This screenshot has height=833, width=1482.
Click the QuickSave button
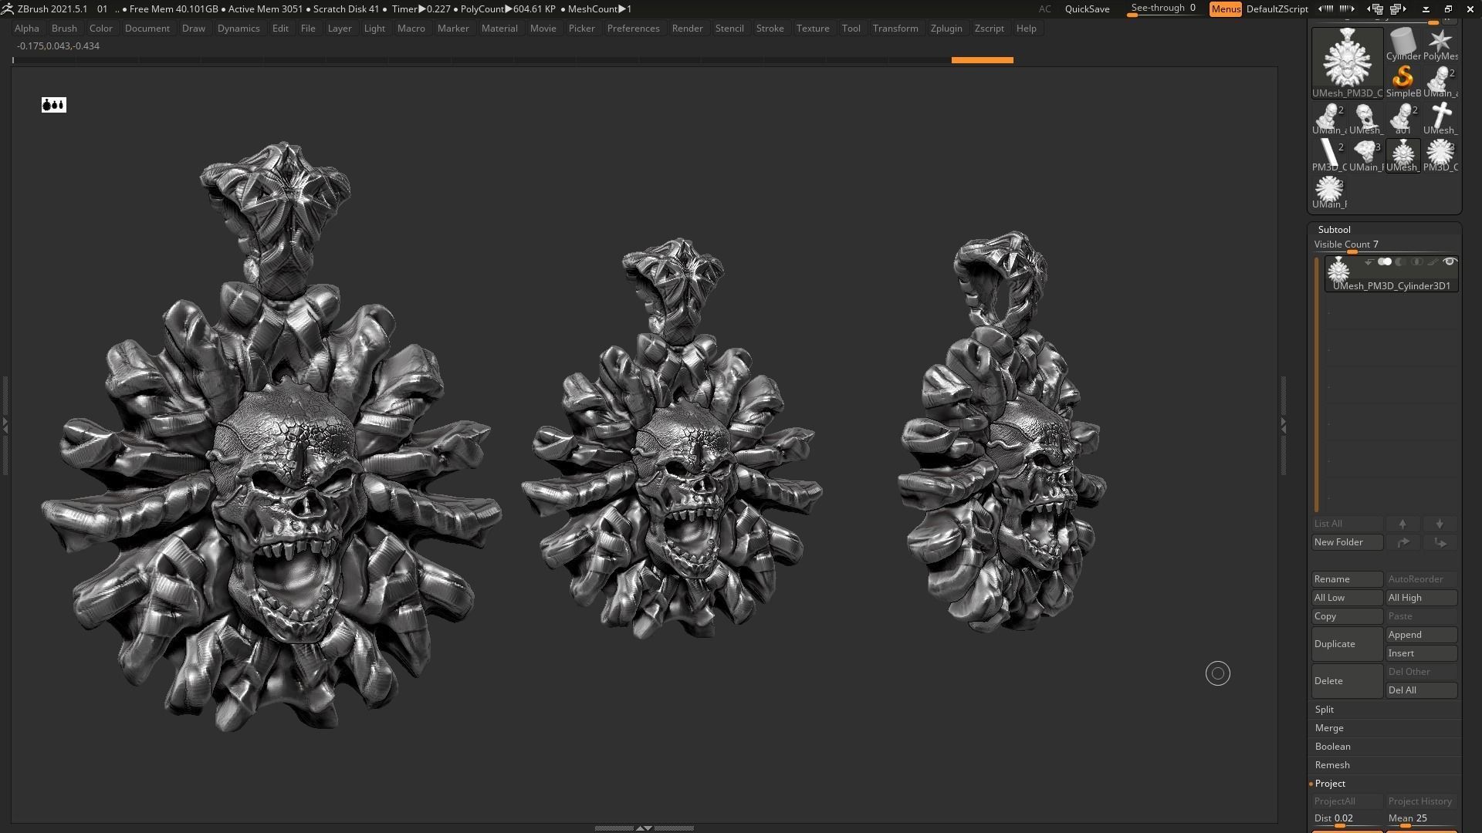pyautogui.click(x=1087, y=9)
